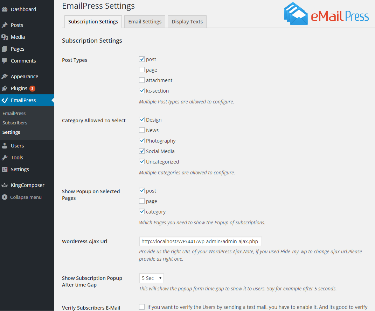The width and height of the screenshot is (375, 311).
Task: Click the Settings sliders icon in sidebar
Action: (x=5, y=170)
